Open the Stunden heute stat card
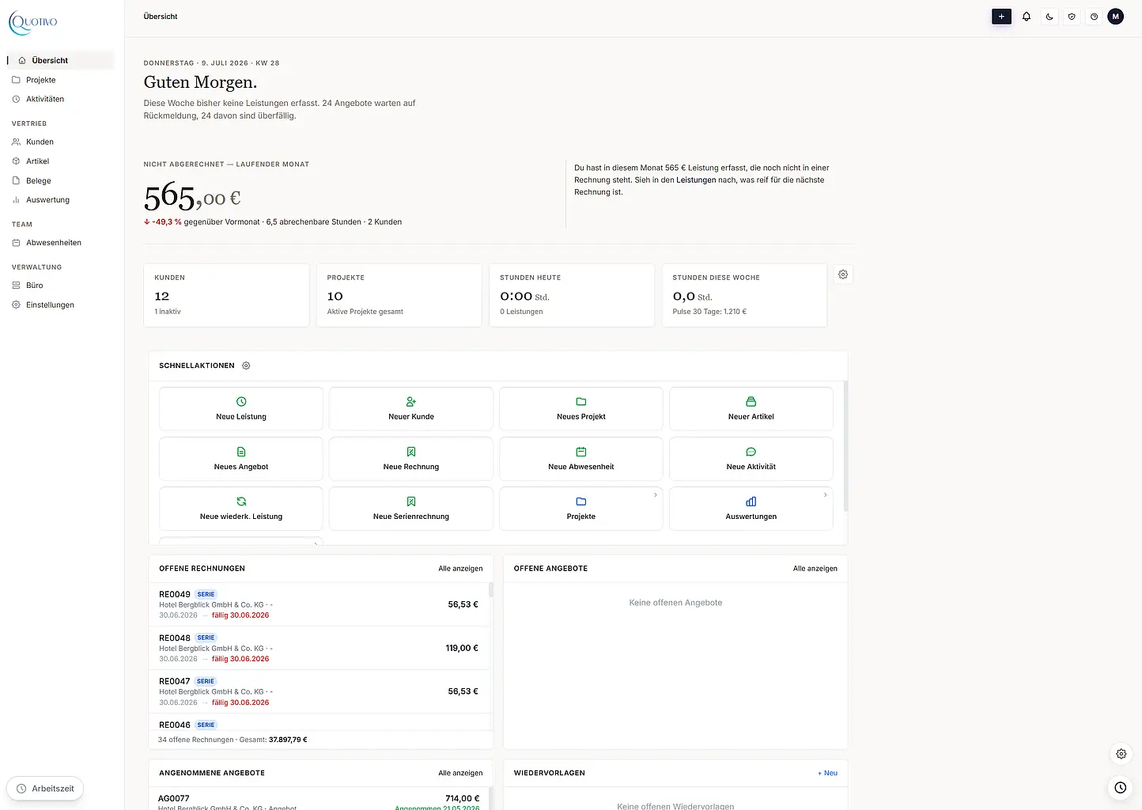Screen dimensions: 1142x810 tap(572, 295)
